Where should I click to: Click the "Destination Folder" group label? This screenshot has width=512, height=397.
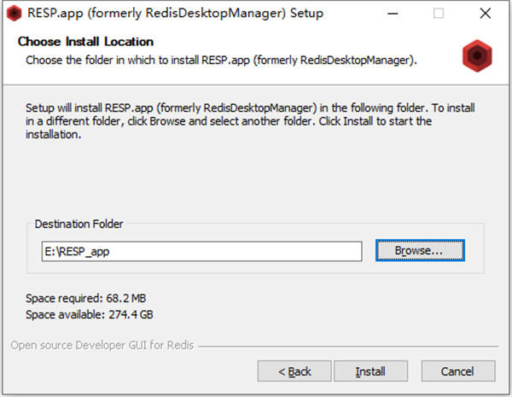[x=79, y=224]
